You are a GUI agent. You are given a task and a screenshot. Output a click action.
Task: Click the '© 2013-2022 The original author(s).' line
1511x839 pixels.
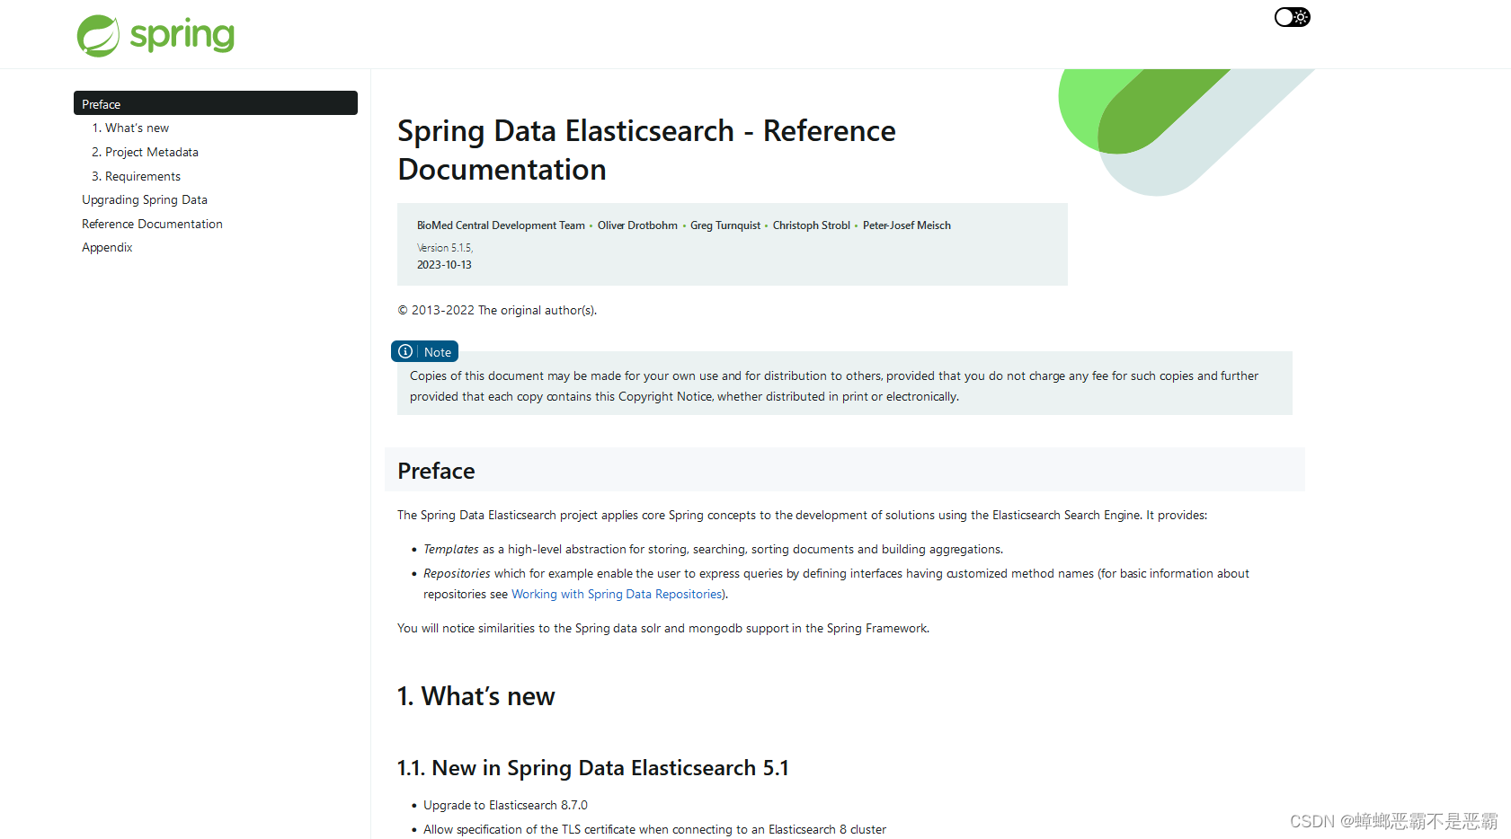pos(497,310)
